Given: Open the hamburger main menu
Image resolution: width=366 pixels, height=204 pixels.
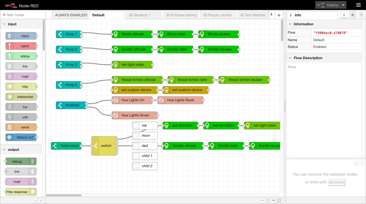Looking at the screenshot, I should click(358, 5).
